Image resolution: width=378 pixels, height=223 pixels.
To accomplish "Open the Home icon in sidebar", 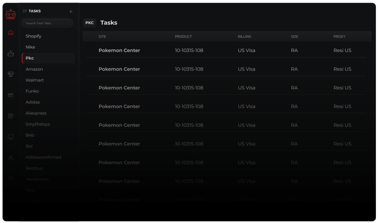I will [x=11, y=33].
